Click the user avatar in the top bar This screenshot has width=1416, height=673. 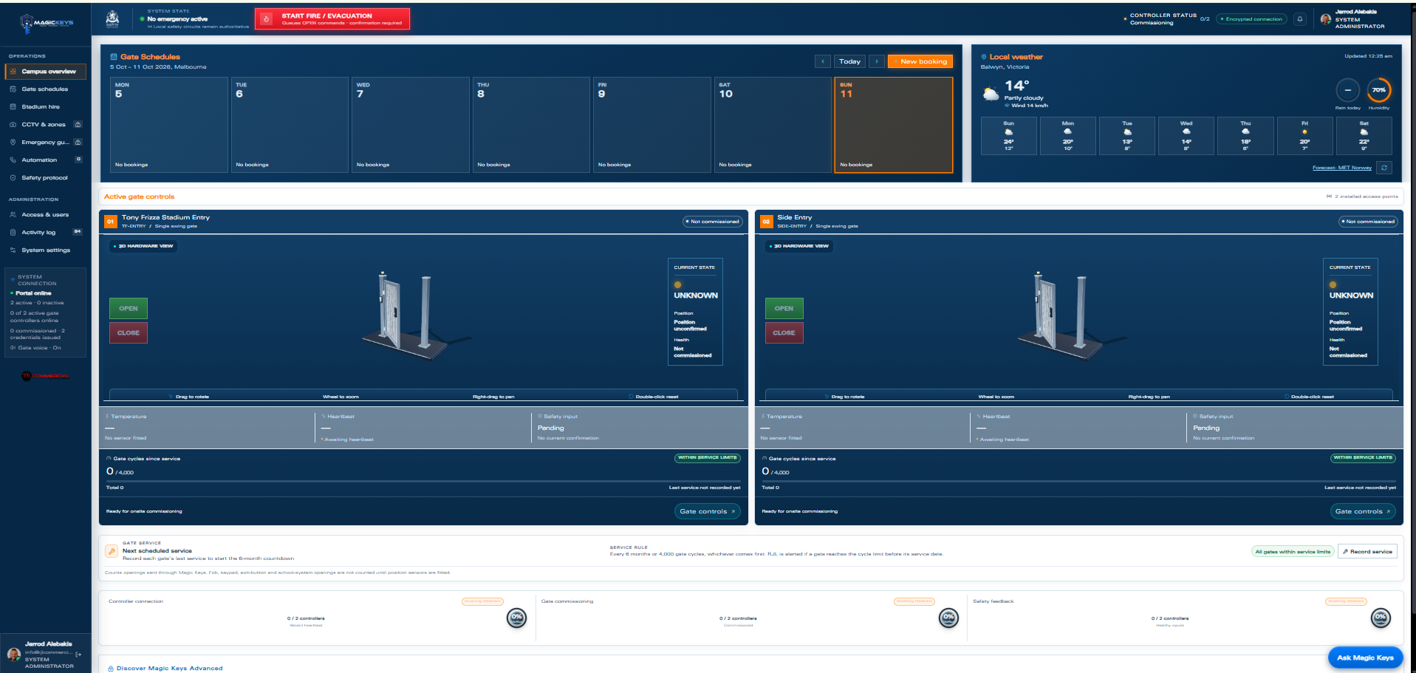(1326, 19)
